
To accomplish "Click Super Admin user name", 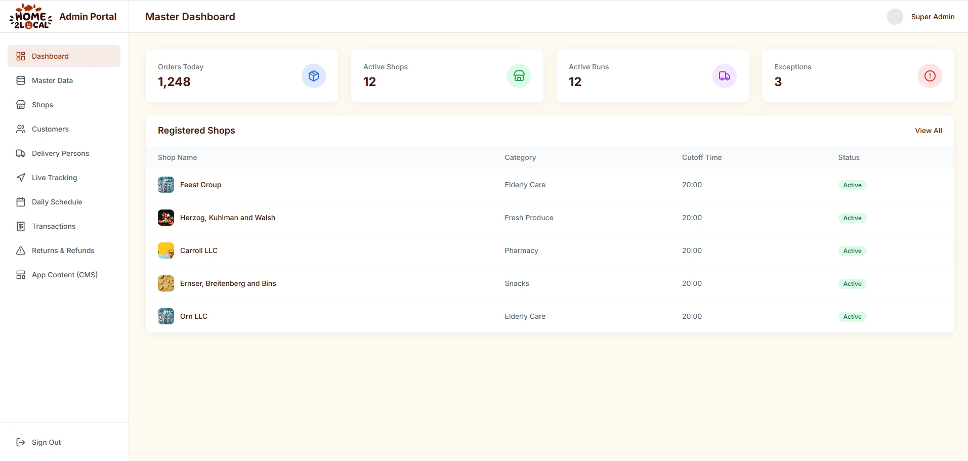I will click(x=933, y=17).
